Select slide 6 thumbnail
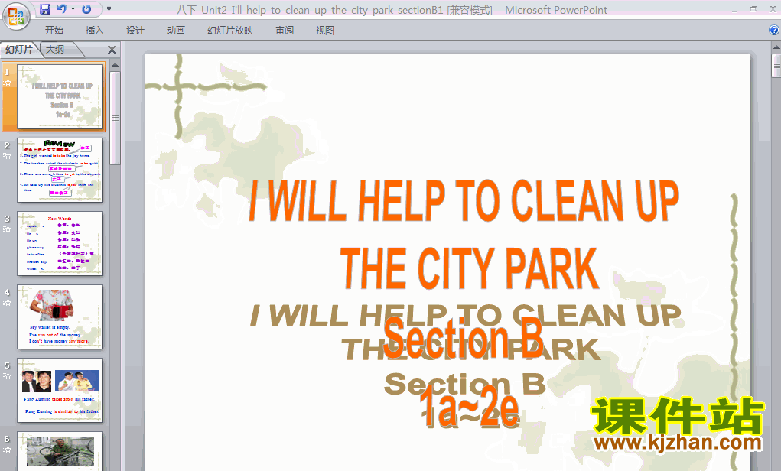Viewport: 781px width, 471px height. click(60, 451)
